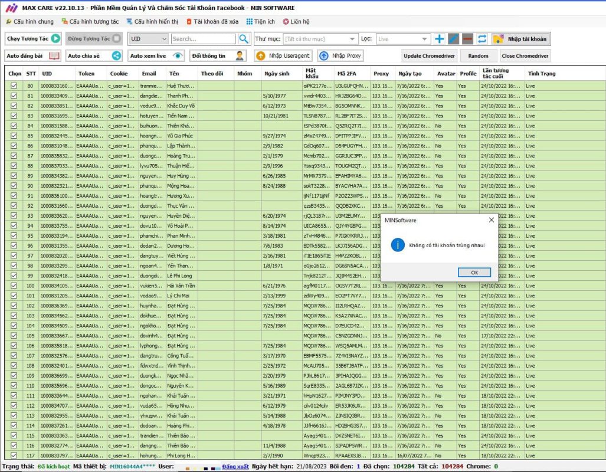Click the Đăng xuất logout link
This screenshot has height=472, width=606.
point(235,467)
